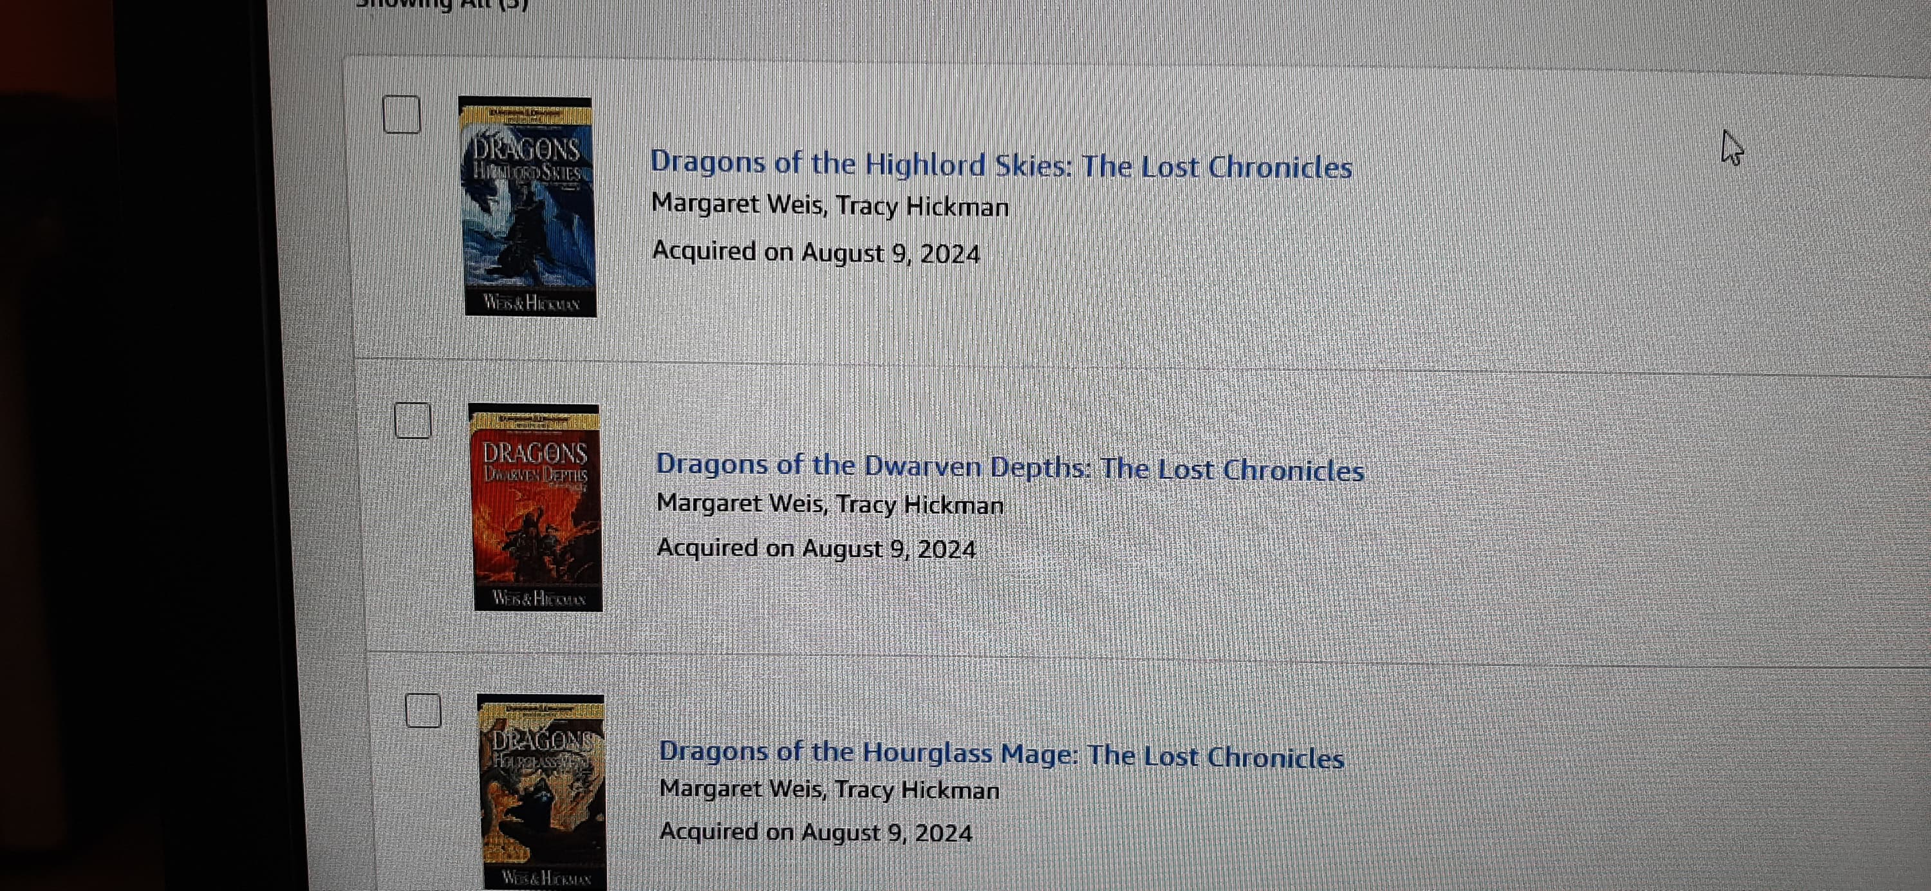This screenshot has height=891, width=1931.
Task: Follow the Dragons of the Dwarven Depths link
Action: tap(1010, 467)
